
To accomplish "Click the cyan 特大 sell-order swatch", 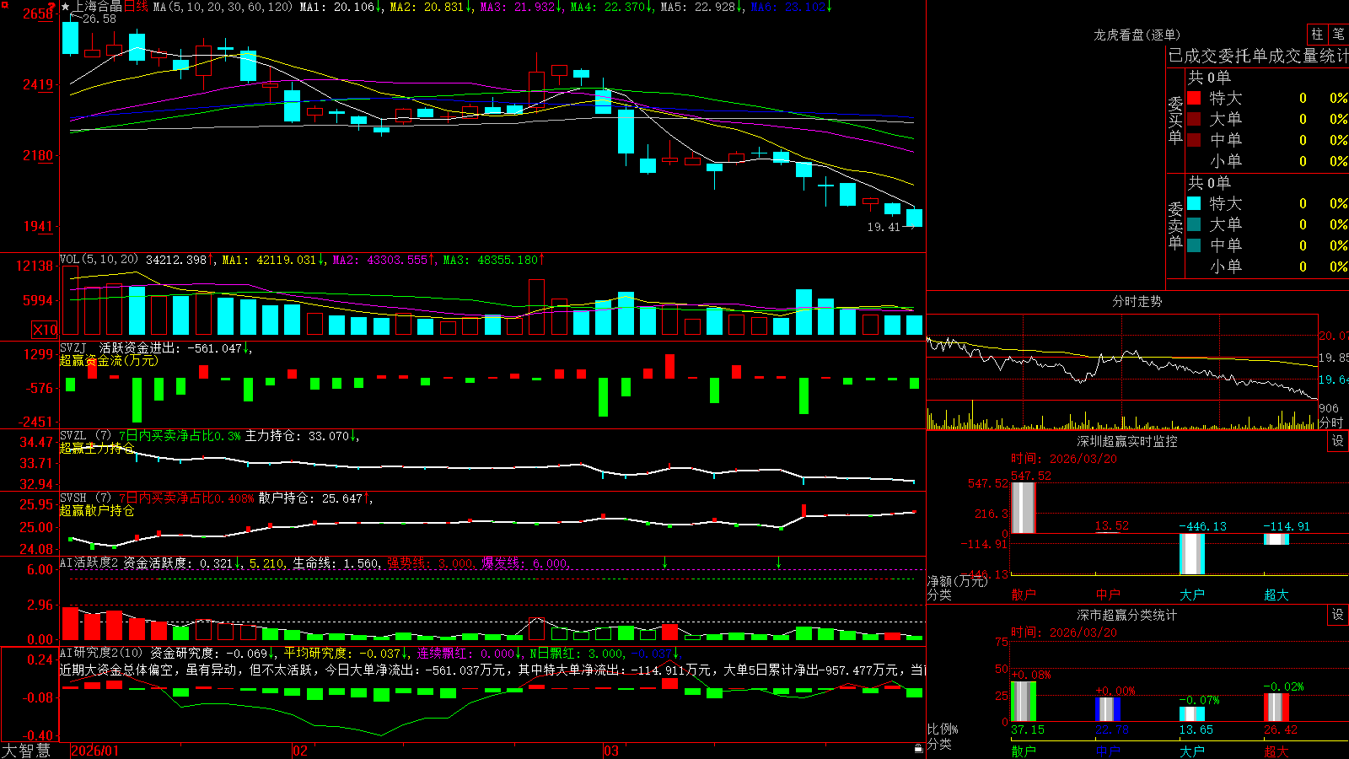I will (x=1194, y=203).
